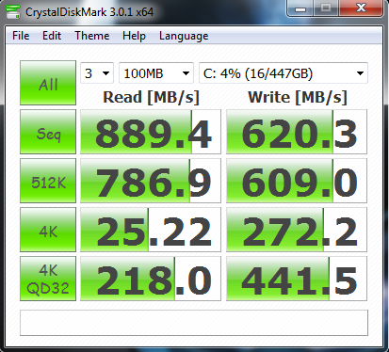Select 512K write result 609.0
The height and width of the screenshot is (352, 389).
click(x=297, y=181)
